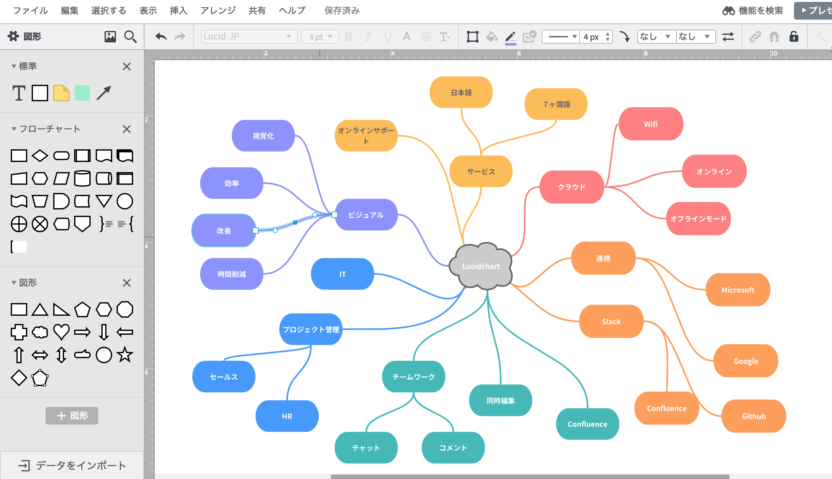
Task: Select the Lucidchart cloud node
Action: tap(481, 266)
